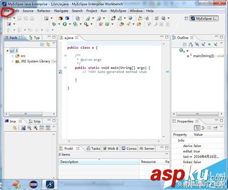Switch to the Typ (Type Hierarchy) tab
The height and width of the screenshot is (190, 228).
pyautogui.click(x=35, y=37)
